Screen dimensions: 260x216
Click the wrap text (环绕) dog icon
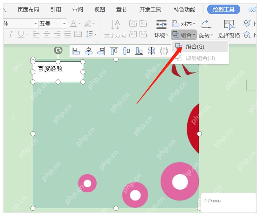point(161,24)
